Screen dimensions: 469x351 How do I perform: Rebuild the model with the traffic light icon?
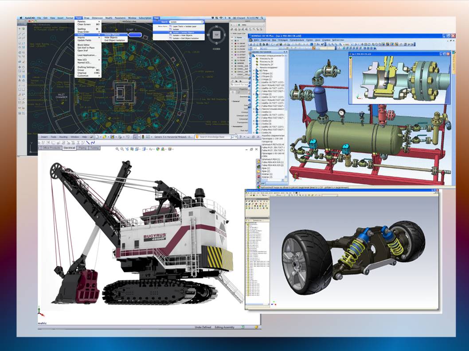143,137
